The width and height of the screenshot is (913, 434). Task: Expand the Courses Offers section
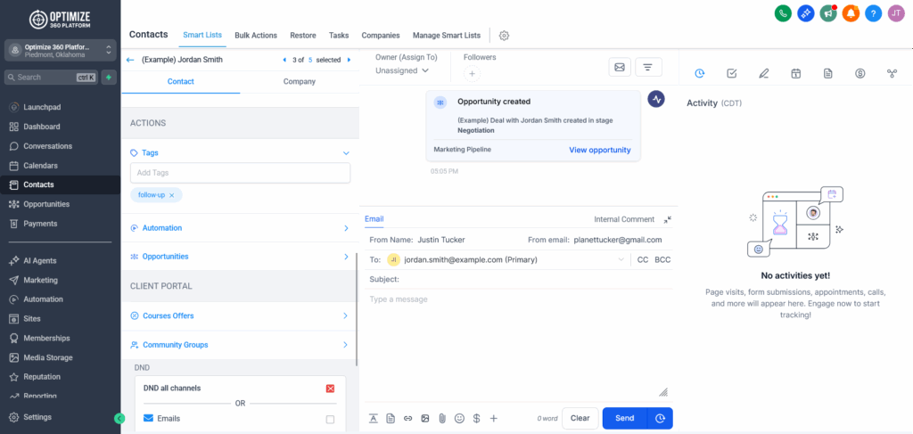click(x=240, y=315)
